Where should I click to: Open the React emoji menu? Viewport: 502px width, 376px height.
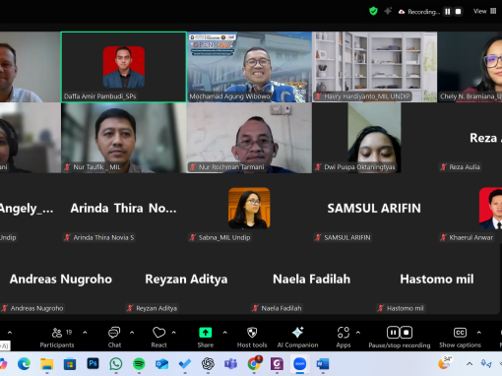(x=158, y=337)
